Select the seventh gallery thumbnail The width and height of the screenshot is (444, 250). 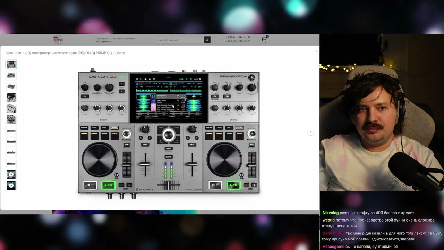pyautogui.click(x=11, y=131)
